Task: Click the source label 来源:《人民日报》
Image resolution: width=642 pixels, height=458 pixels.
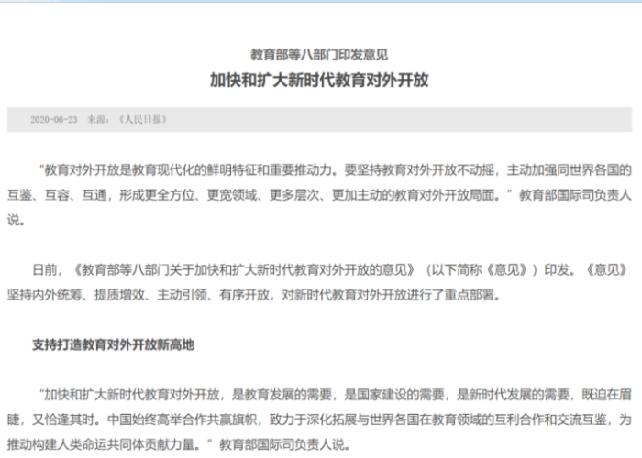Action: [127, 119]
